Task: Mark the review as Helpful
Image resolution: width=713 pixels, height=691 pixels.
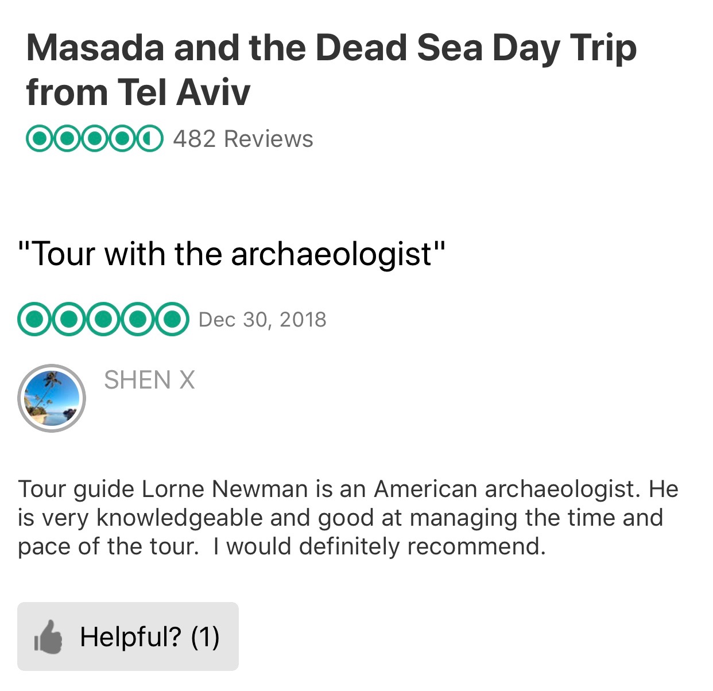Action: 128,636
